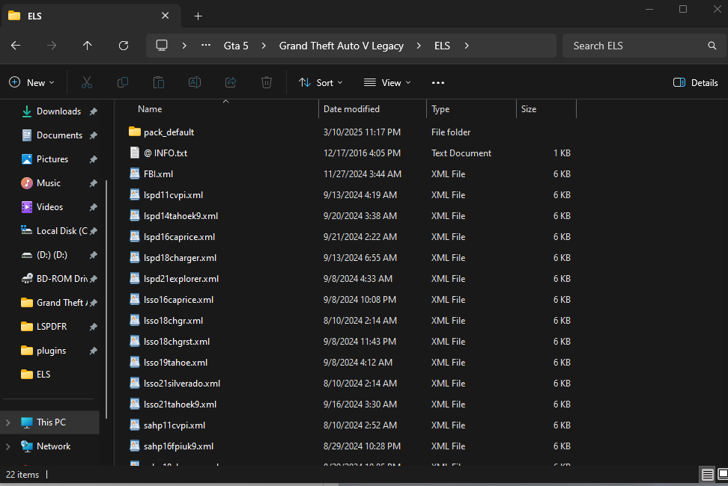Navigate to Grand Theft Auto V Legacy breadcrumb
Image resolution: width=728 pixels, height=486 pixels.
click(341, 46)
